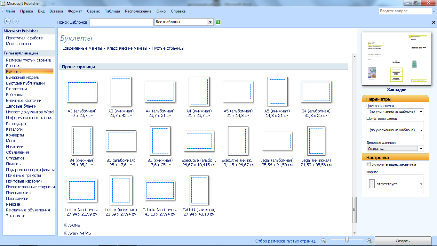Image resolution: width=437 pixels, height=246 pixels.
Task: Click the Создать button
Action: tap(402, 241)
